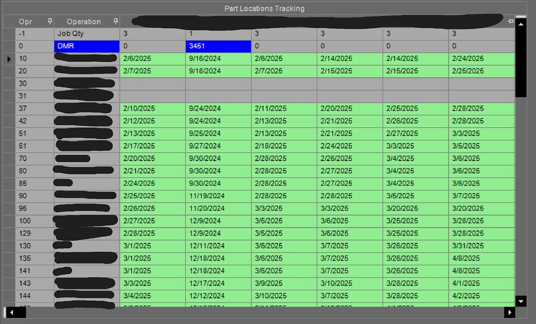Click the Part Locations Tracking title bar
The width and height of the screenshot is (536, 324).
(x=264, y=8)
